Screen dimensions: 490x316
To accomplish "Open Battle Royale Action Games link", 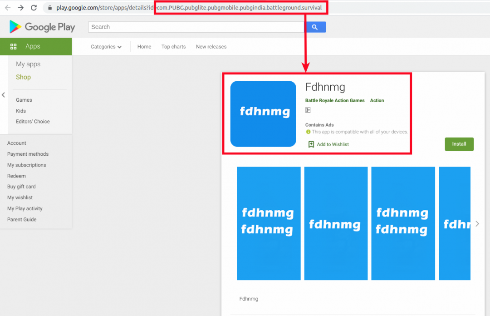I will 335,100.
